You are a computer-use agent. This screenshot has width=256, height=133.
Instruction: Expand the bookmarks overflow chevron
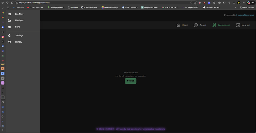click(235, 7)
